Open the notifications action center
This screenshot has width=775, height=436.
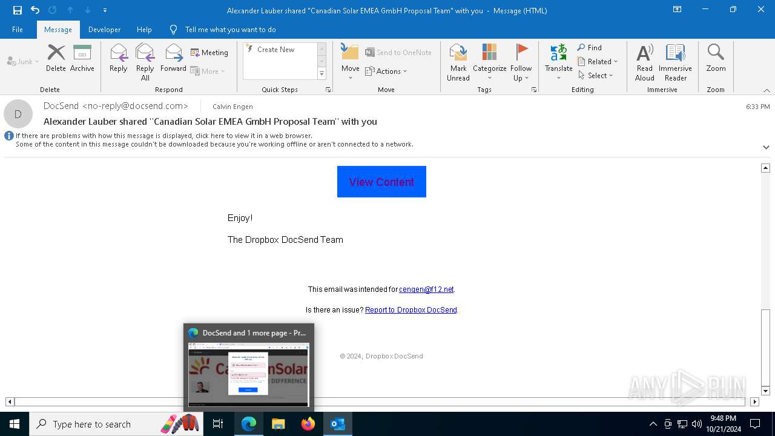755,424
